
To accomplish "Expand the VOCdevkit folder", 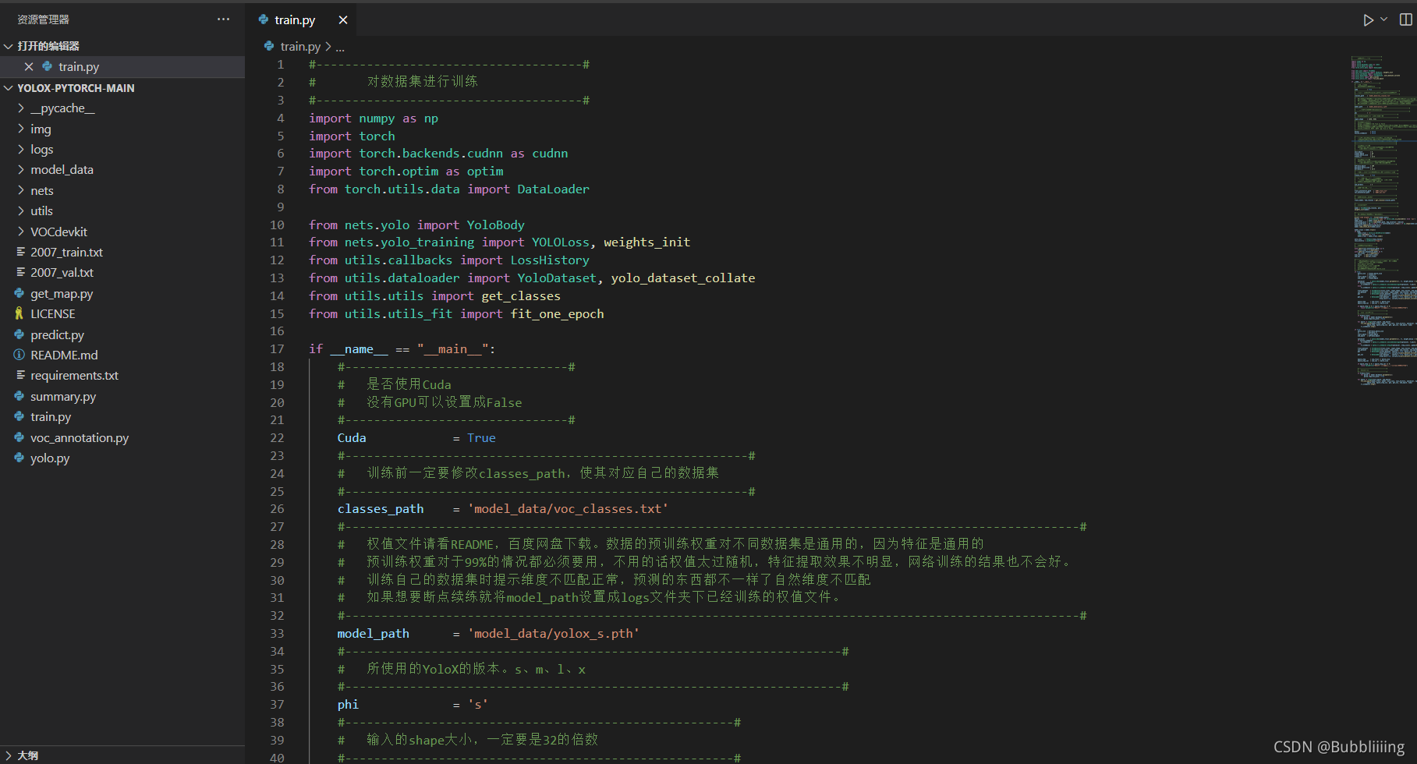I will point(21,232).
